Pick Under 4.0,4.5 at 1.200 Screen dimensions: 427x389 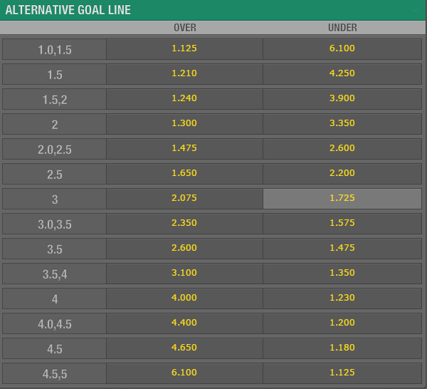click(342, 323)
